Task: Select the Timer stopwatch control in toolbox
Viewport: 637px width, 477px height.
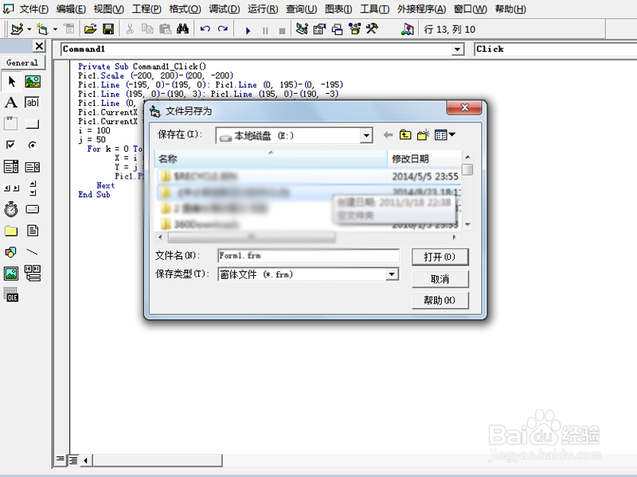Action: point(11,209)
